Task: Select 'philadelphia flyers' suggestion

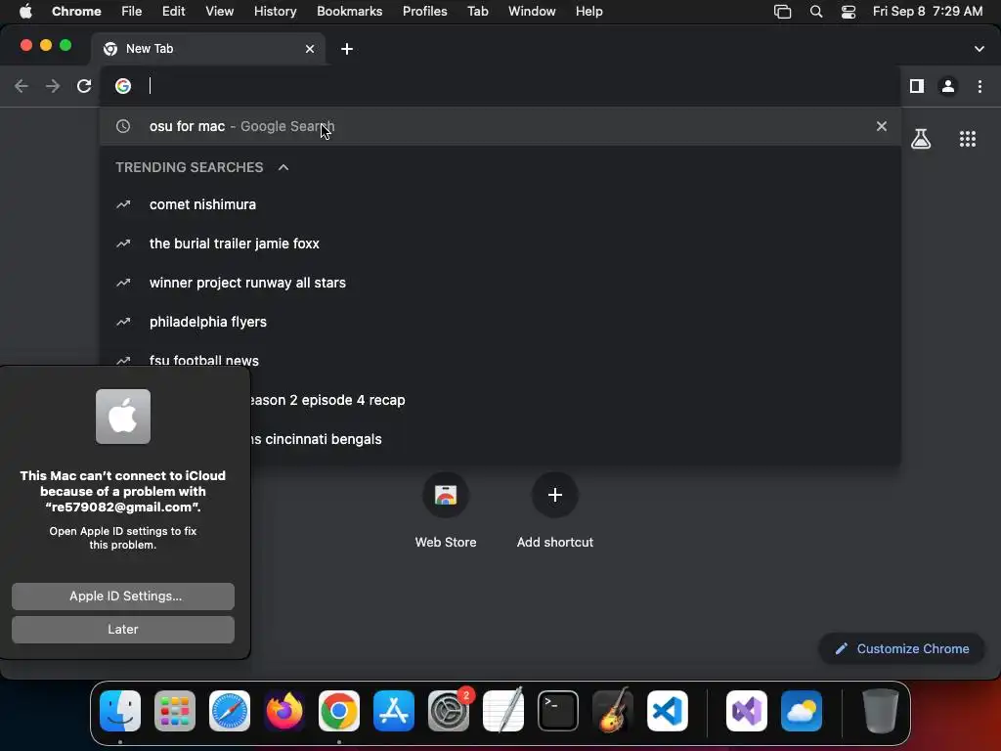Action: 500,322
